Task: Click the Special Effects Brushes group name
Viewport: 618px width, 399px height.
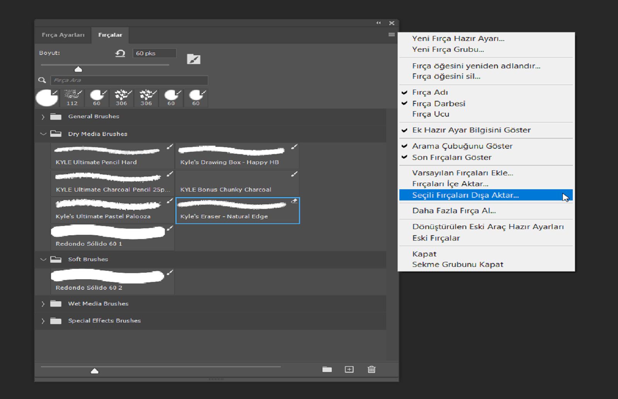Action: coord(105,321)
